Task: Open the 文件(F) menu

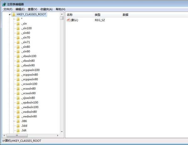Action: (x=8, y=9)
